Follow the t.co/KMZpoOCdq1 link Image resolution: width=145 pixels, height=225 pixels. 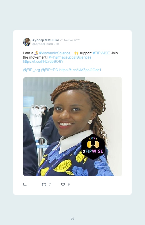[x=80, y=70]
